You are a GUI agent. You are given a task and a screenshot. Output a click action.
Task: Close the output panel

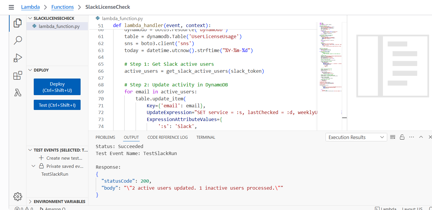[430, 137]
